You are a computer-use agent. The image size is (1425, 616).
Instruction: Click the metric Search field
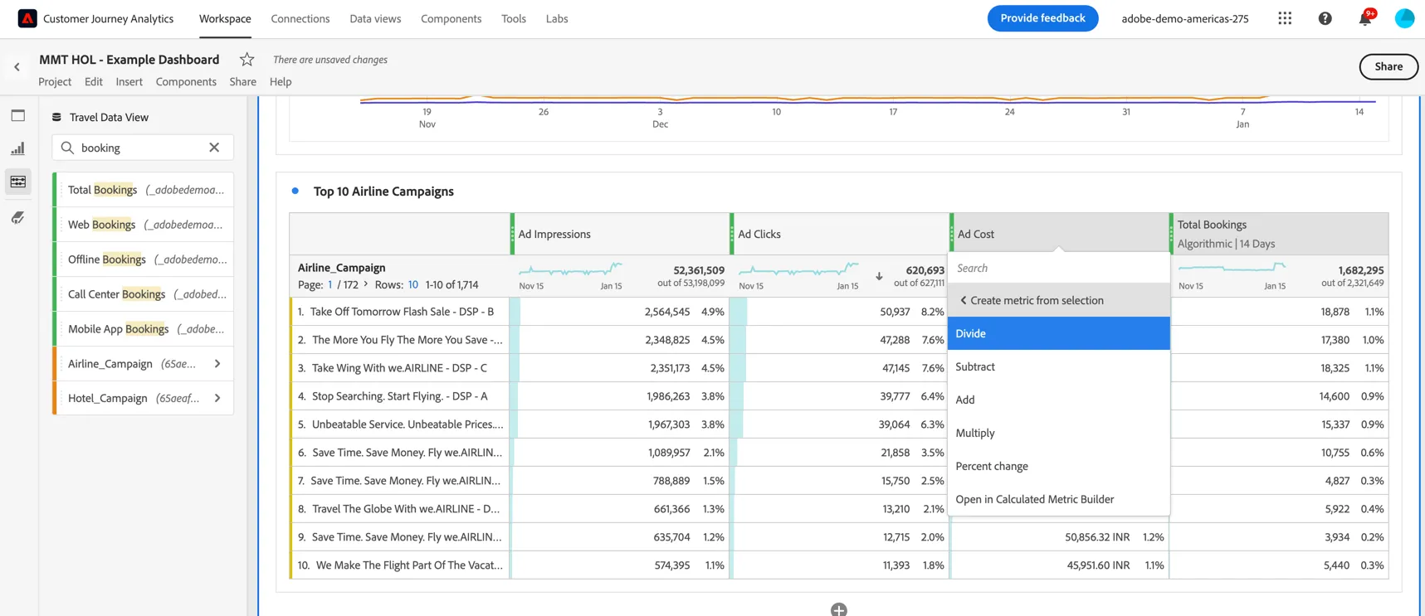[x=1058, y=268]
